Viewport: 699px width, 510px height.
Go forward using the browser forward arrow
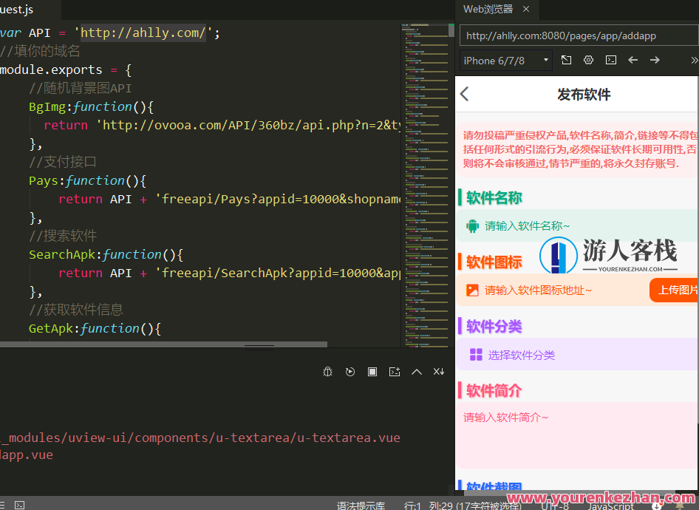coord(655,60)
